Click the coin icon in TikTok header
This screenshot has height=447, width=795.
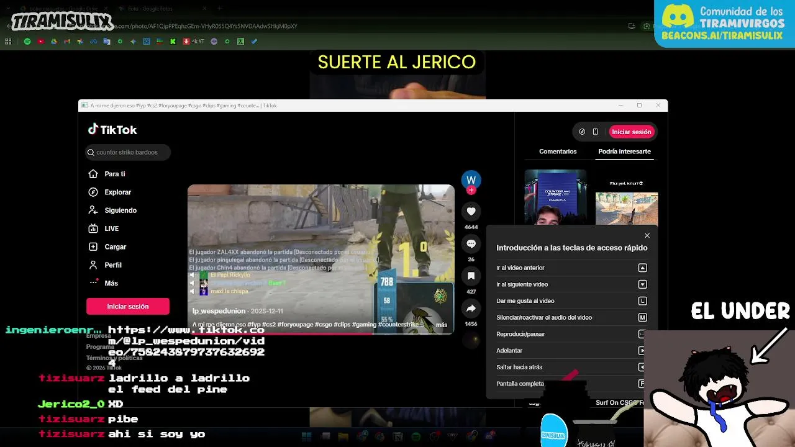[x=582, y=132]
